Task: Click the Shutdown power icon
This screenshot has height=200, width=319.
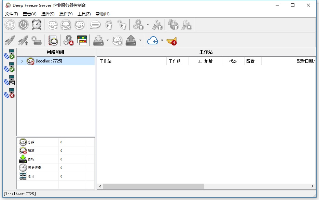Action: [x=24, y=25]
